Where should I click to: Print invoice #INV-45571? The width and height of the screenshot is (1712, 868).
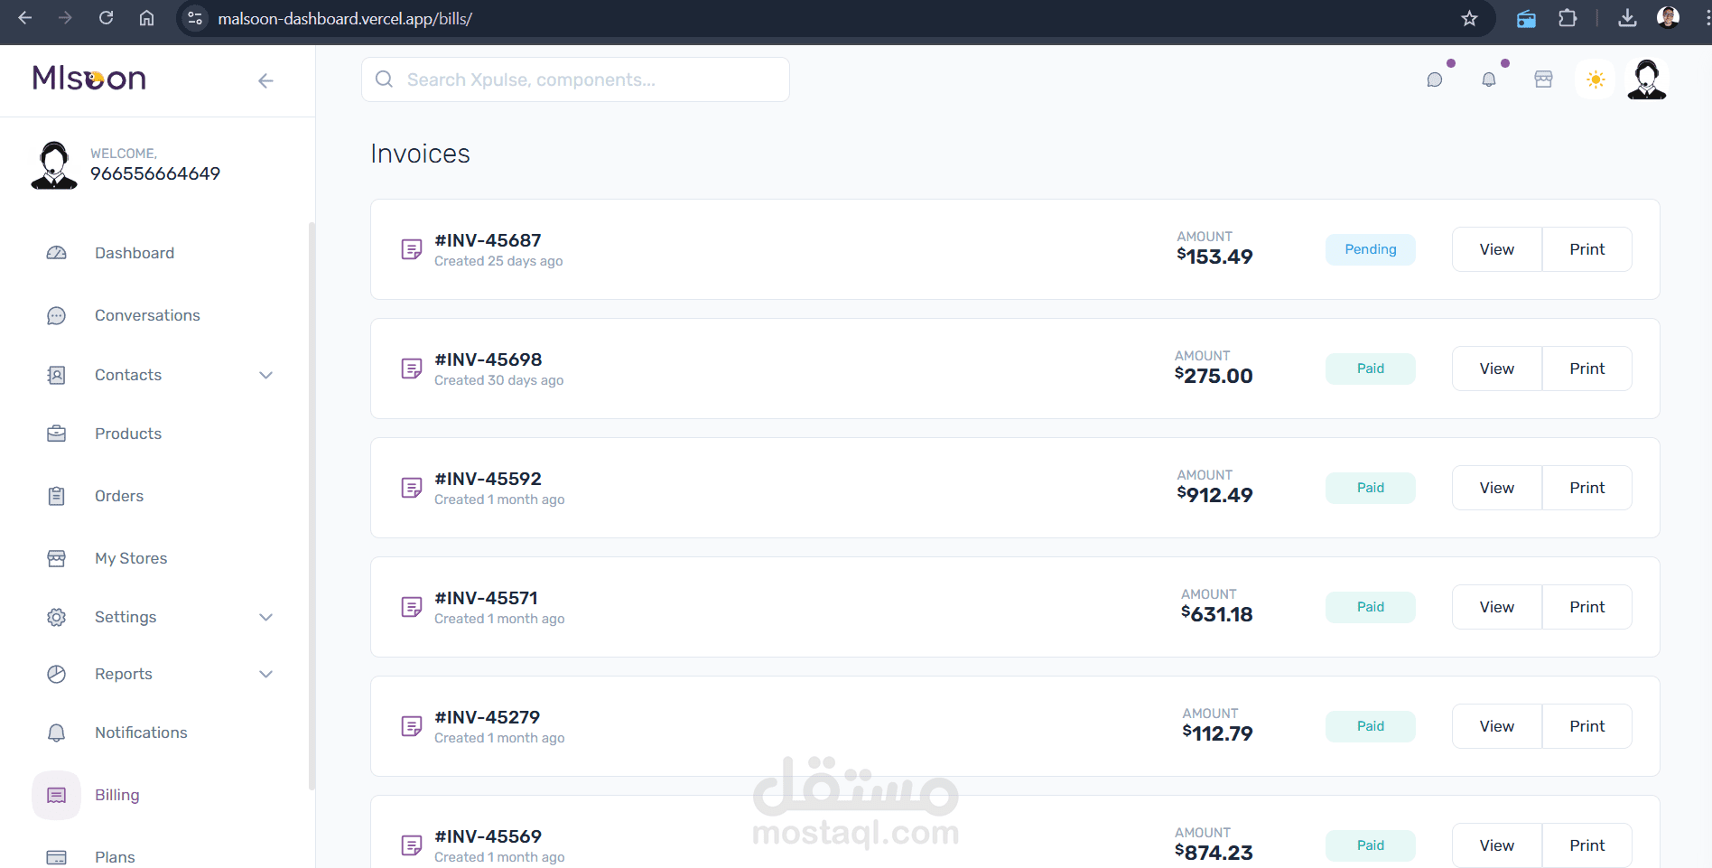pos(1586,607)
